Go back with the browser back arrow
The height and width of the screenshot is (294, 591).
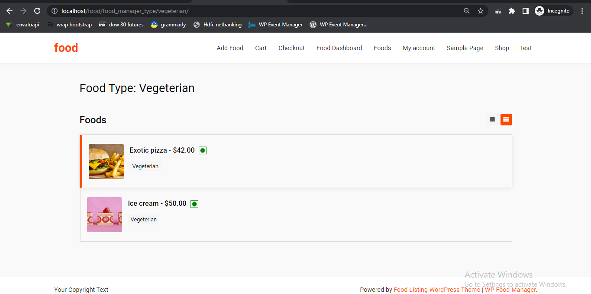pyautogui.click(x=10, y=11)
